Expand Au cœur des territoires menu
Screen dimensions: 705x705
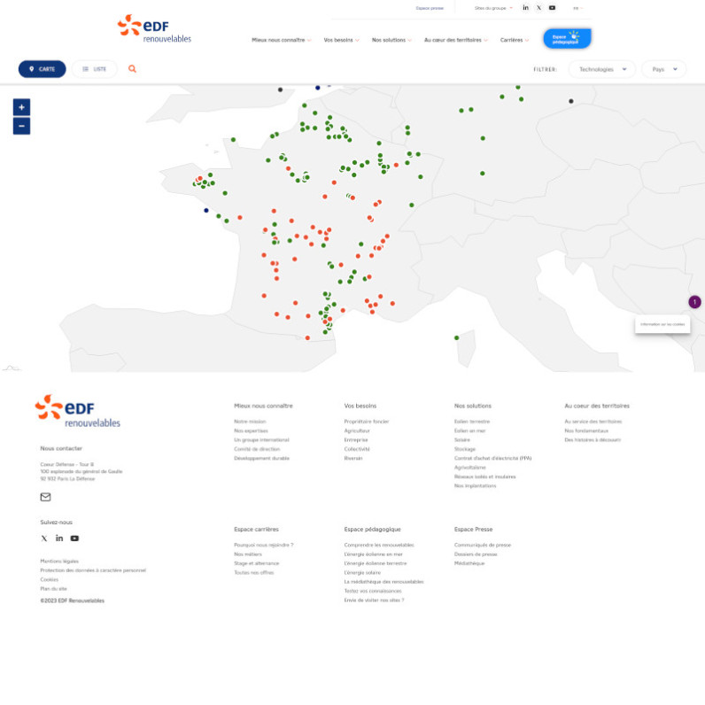(x=456, y=40)
